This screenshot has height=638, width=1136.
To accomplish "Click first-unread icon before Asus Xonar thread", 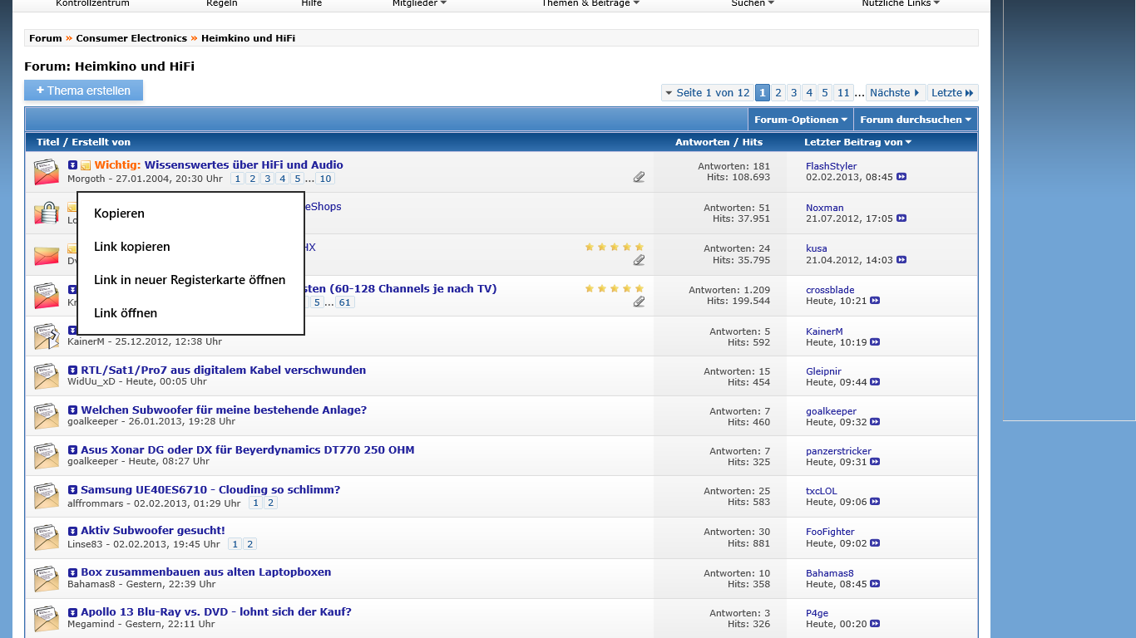I will [x=72, y=450].
